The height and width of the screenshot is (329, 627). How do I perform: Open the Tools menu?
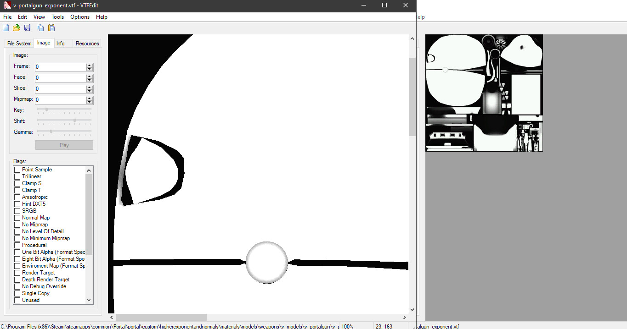[x=57, y=17]
